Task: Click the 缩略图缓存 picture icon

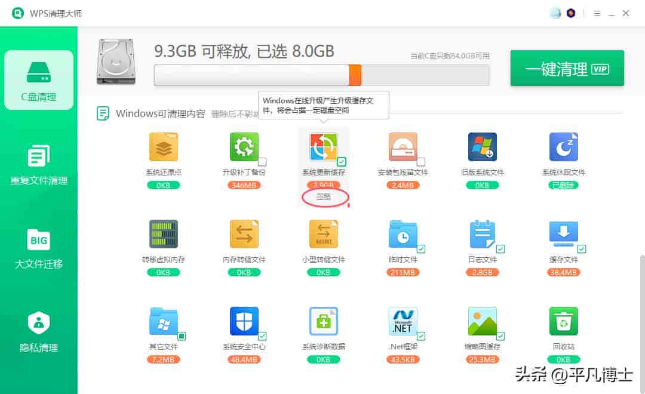Action: (482, 321)
